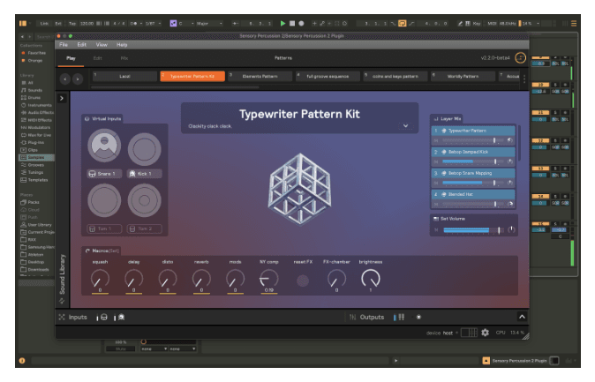Expand the kit description chevron

point(406,126)
